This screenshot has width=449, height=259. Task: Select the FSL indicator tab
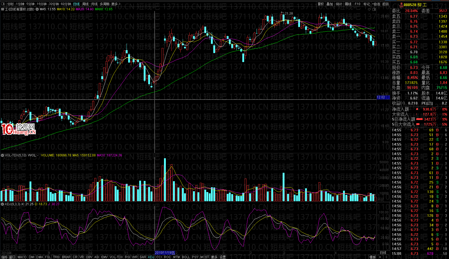[x=48, y=257]
